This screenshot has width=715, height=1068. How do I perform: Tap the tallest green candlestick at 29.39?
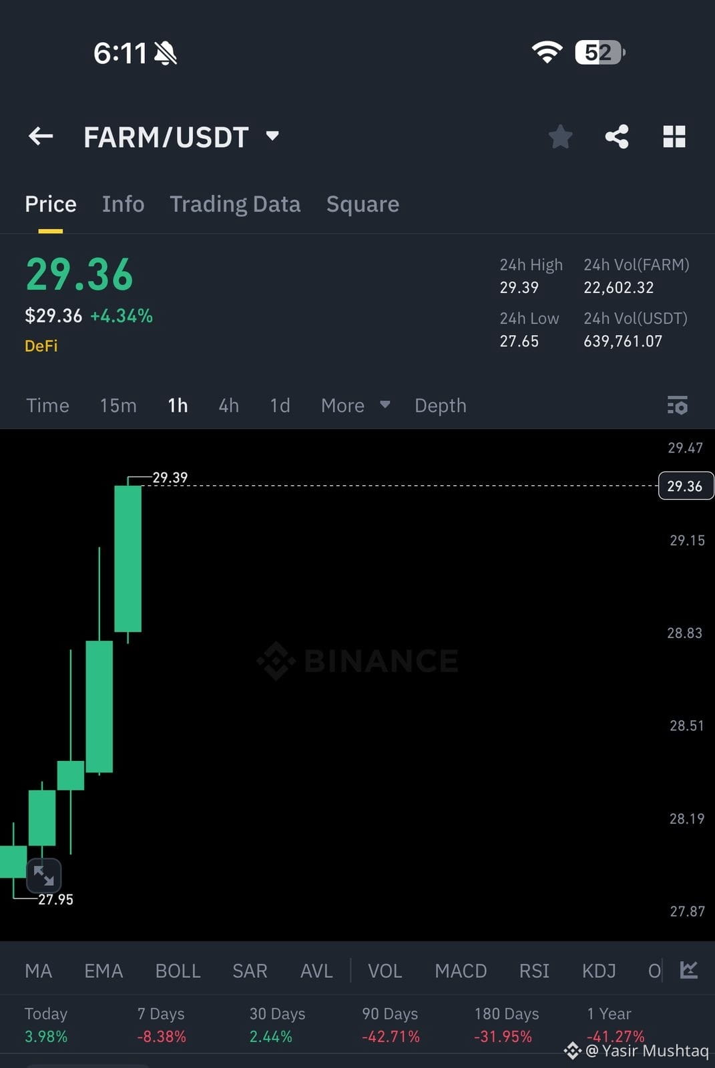(x=128, y=559)
